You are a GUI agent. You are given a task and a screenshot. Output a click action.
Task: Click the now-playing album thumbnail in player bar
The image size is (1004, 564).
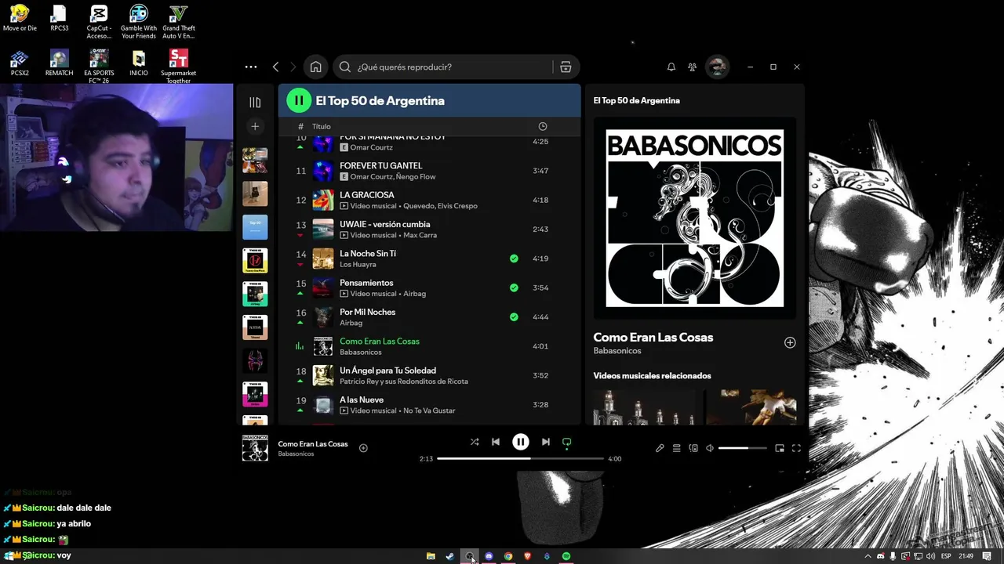point(255,448)
